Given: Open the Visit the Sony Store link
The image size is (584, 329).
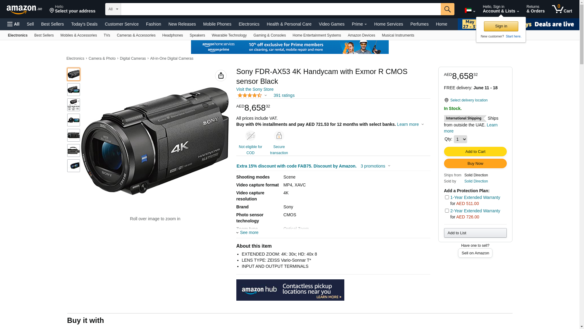Looking at the screenshot, I should tap(255, 89).
